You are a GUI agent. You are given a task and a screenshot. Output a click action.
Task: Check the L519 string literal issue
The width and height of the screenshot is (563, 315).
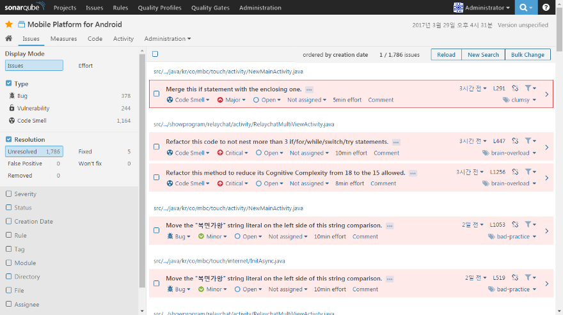pos(157,284)
